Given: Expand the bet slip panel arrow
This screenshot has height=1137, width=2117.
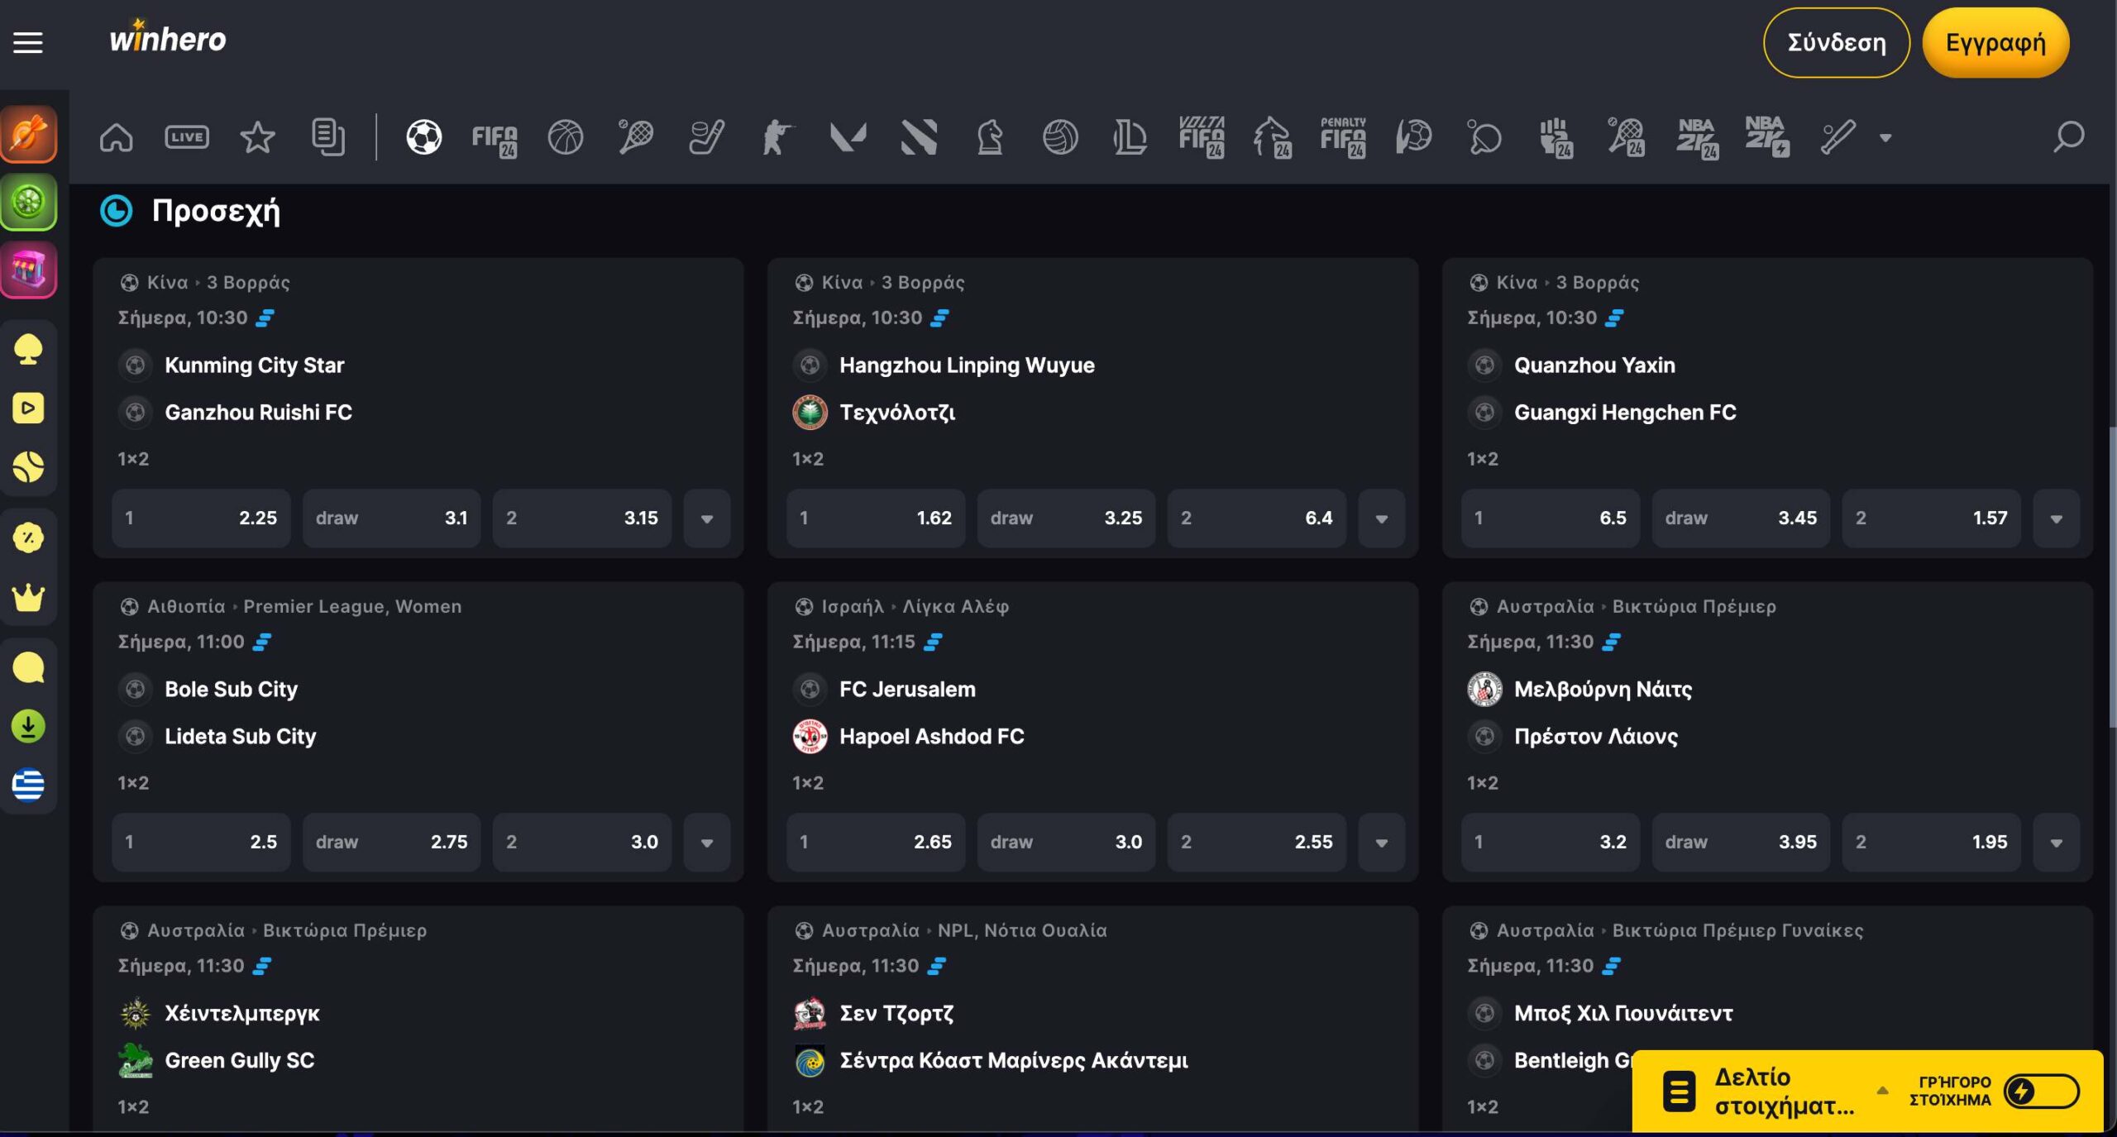Looking at the screenshot, I should click(x=1883, y=1091).
